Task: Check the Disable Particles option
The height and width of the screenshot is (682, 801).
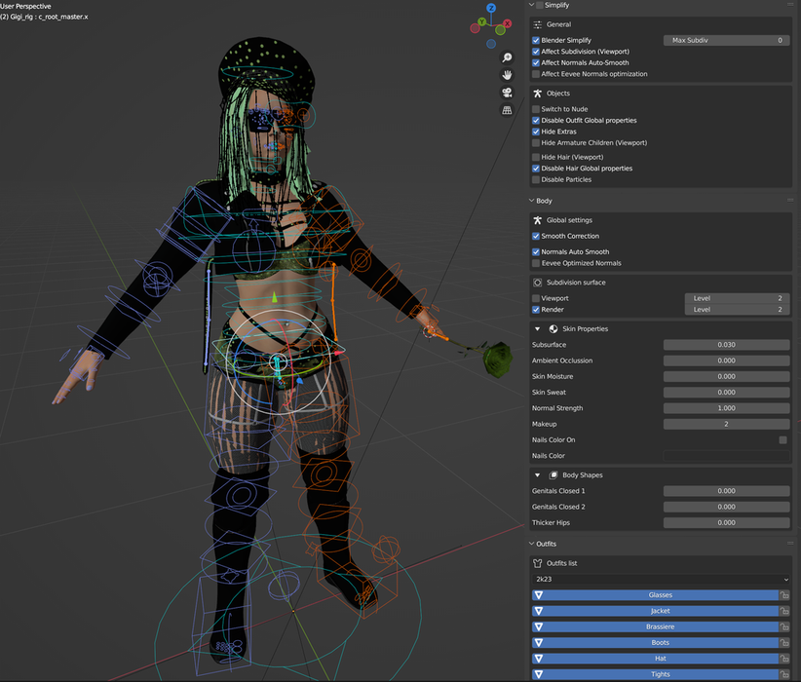Action: coord(536,180)
